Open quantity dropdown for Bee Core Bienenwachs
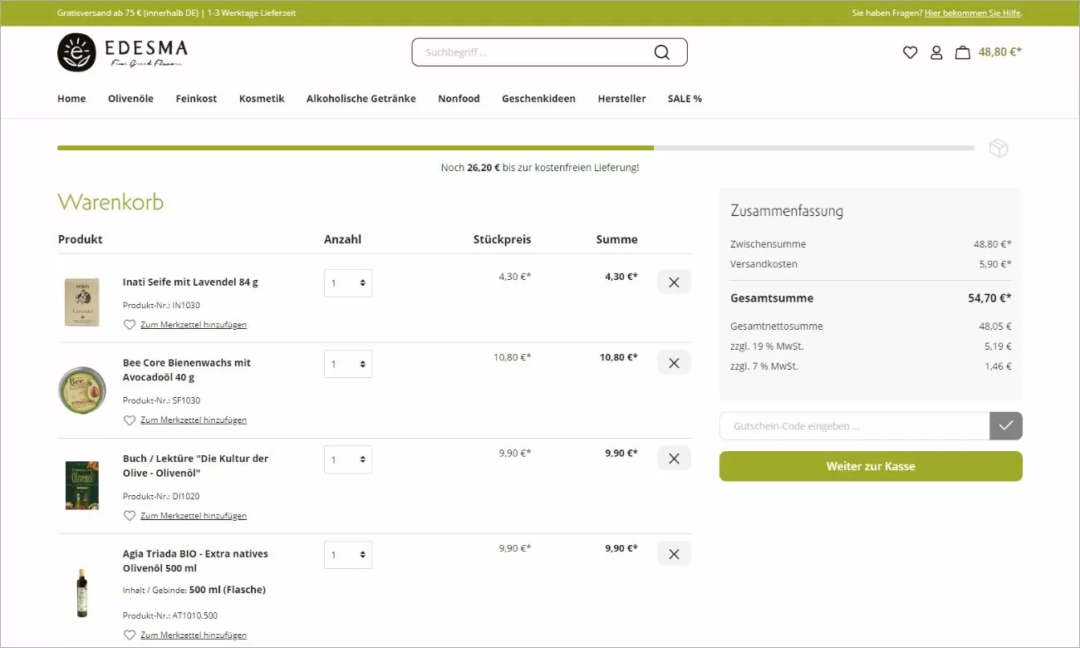 point(347,363)
